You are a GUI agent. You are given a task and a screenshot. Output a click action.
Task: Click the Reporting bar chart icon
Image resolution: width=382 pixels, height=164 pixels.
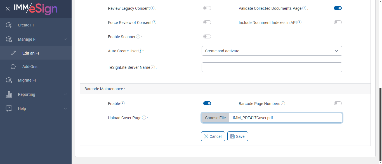click(9, 94)
